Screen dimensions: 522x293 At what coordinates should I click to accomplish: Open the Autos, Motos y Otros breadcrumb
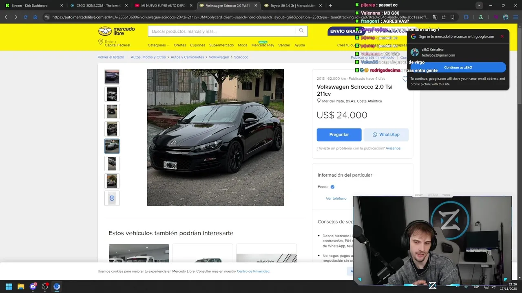pyautogui.click(x=148, y=57)
